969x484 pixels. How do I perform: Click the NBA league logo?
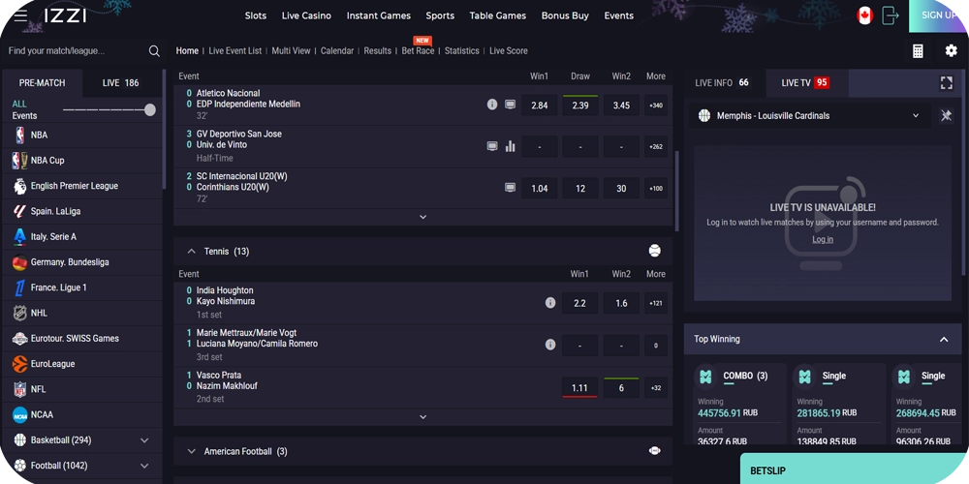[19, 136]
